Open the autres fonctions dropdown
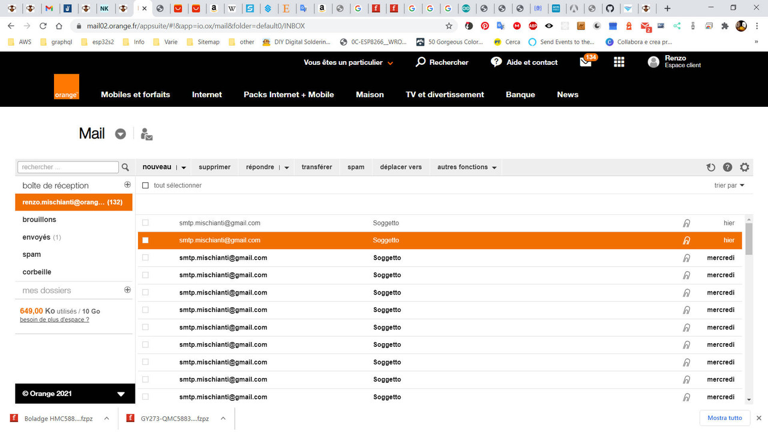Screen dimensions: 768x432 coord(467,167)
